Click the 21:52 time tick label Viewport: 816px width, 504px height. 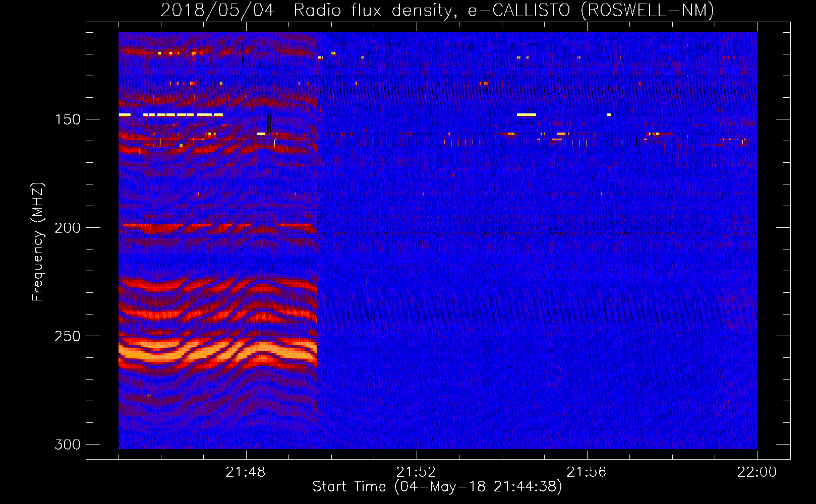click(416, 472)
